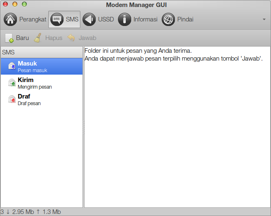Click 'Draf pesan' subtitle text
Screen dimensions: 271x216
(x=29, y=103)
